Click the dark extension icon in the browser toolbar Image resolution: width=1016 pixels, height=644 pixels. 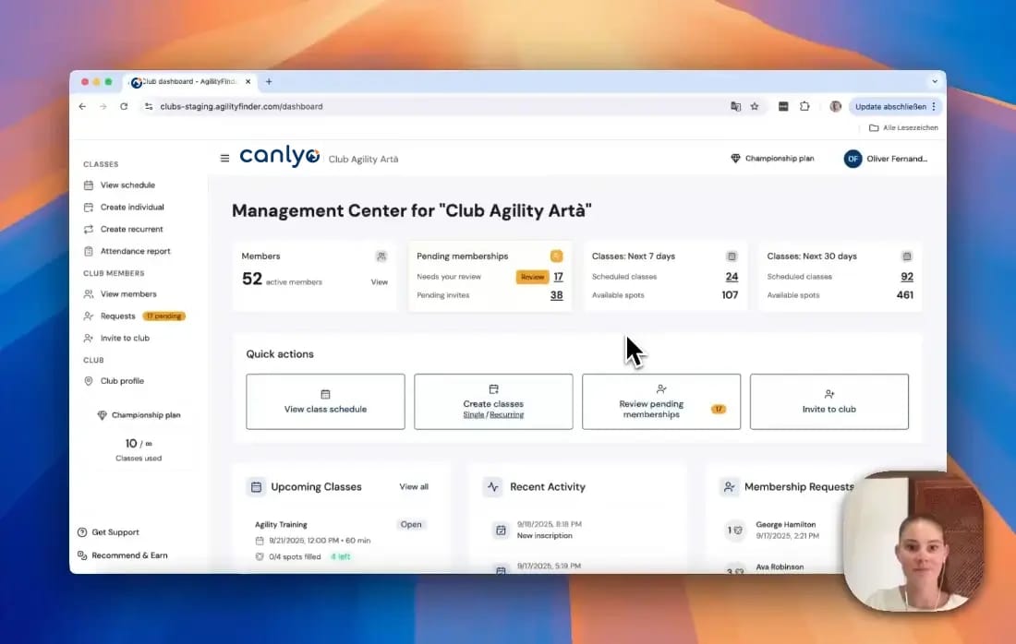pos(783,107)
